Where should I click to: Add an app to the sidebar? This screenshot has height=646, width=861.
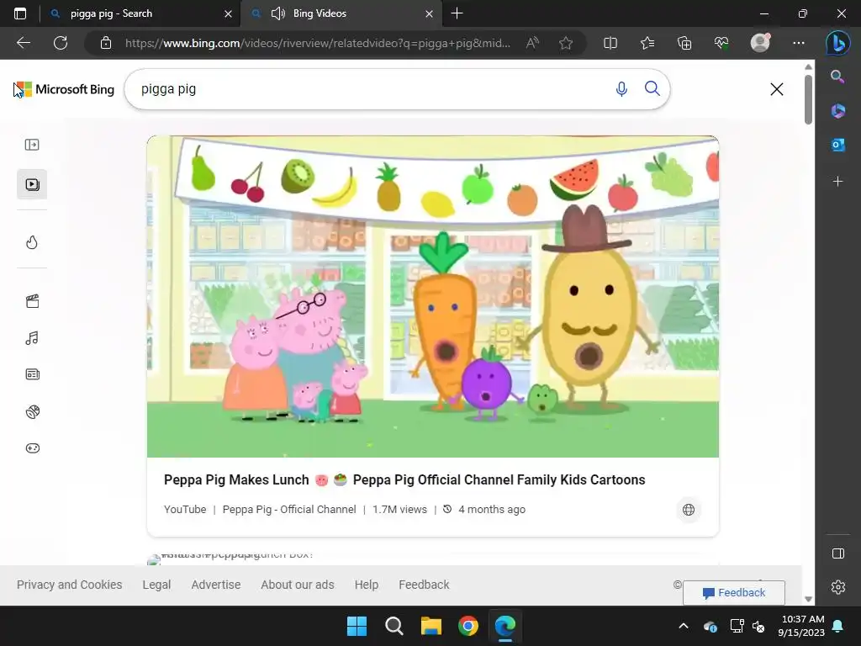pyautogui.click(x=837, y=182)
